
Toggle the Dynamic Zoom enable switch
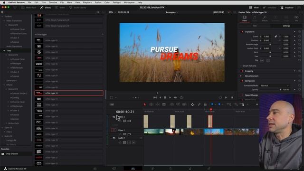(x=241, y=76)
